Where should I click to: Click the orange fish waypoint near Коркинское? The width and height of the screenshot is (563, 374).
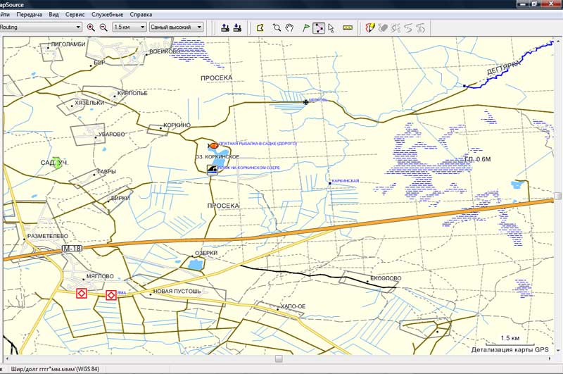click(214, 144)
